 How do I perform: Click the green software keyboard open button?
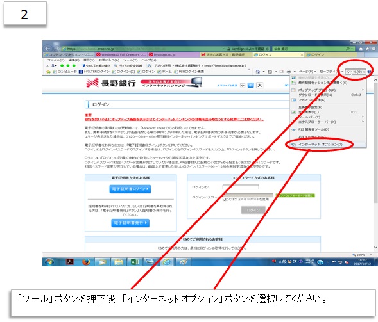[295, 195]
